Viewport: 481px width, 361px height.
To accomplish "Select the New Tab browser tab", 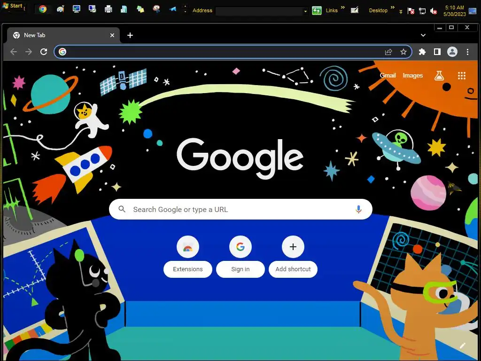I will [x=63, y=35].
